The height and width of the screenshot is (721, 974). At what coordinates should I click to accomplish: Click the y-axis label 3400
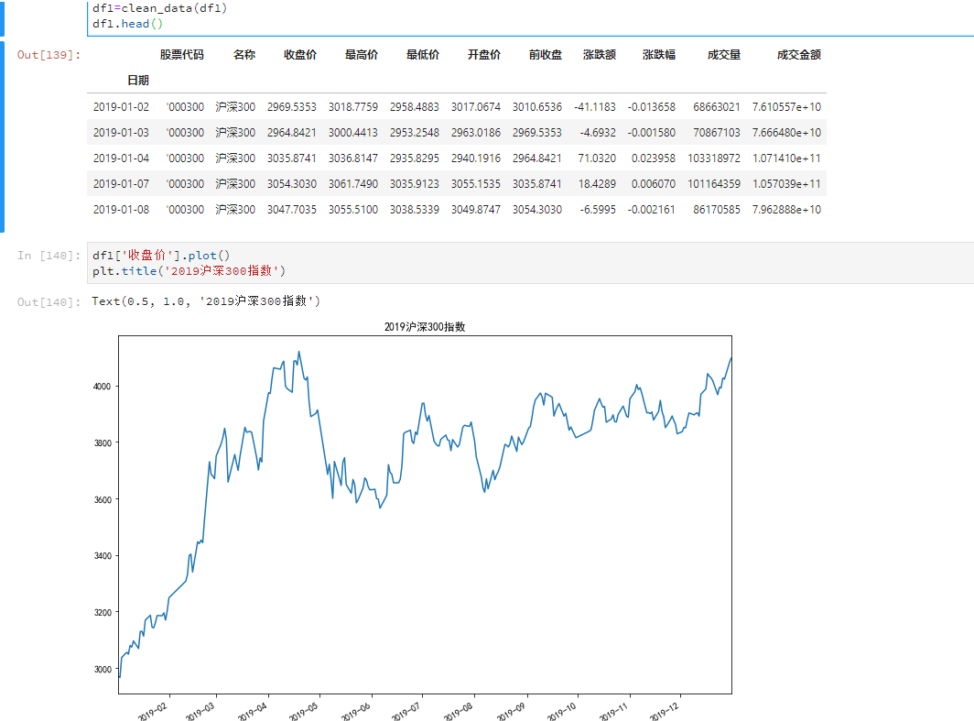click(102, 556)
